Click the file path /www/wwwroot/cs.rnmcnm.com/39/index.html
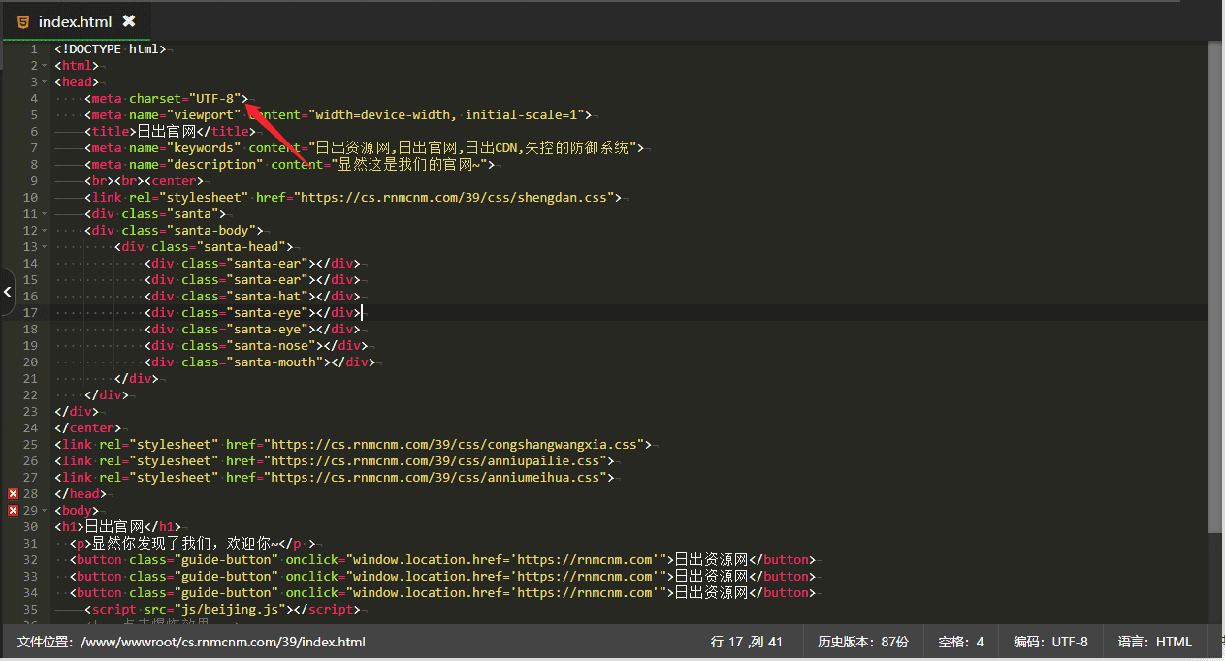This screenshot has width=1225, height=661. click(223, 642)
